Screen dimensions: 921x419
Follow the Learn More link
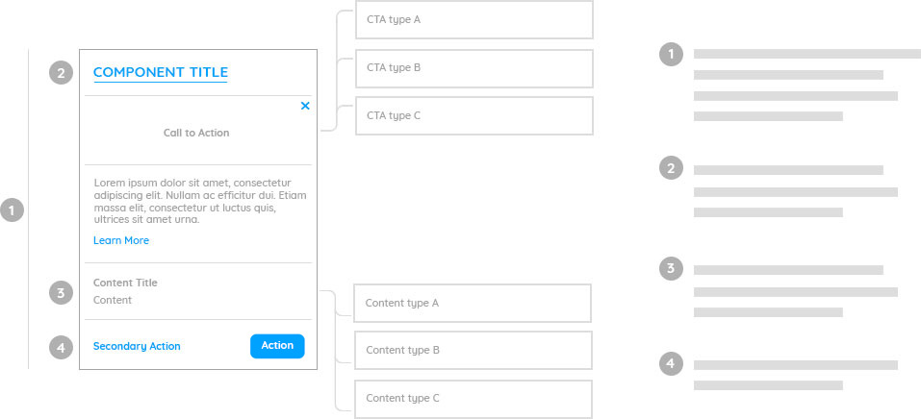[x=121, y=240]
